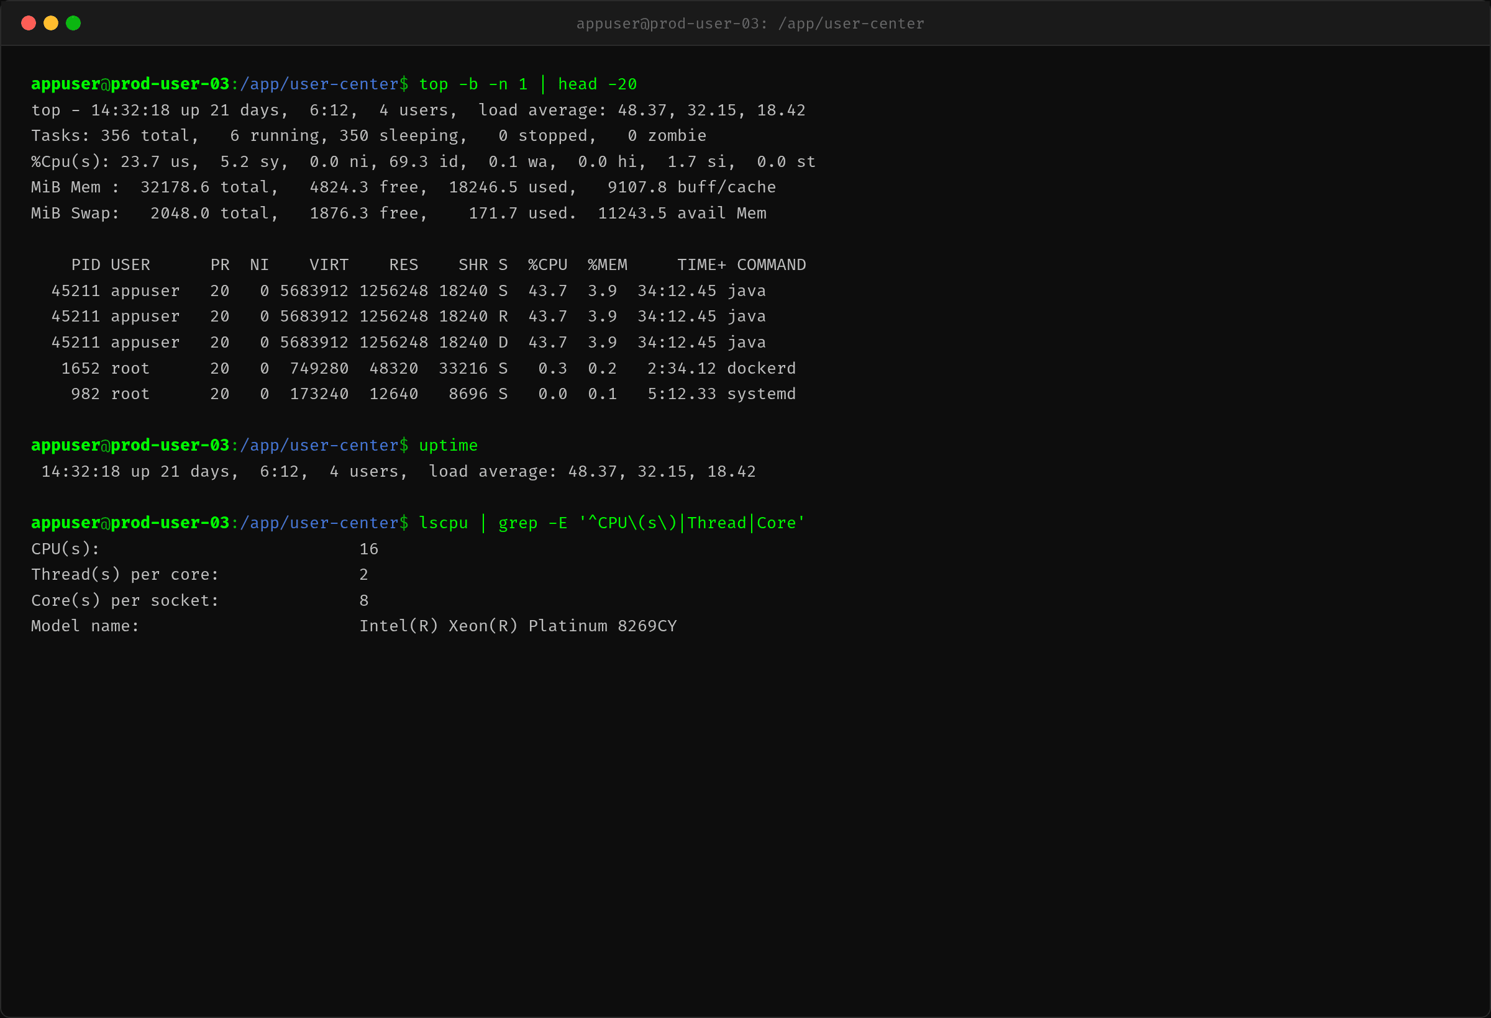Click 'Intel(R) Xeon(R) Platinum 8269CY' text

518,626
